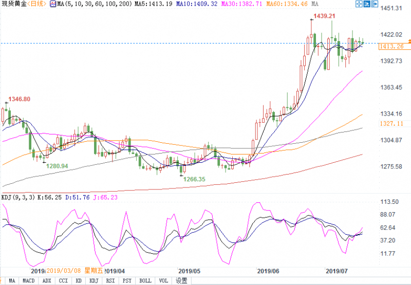Open the VOL indicator tab

click(x=163, y=281)
